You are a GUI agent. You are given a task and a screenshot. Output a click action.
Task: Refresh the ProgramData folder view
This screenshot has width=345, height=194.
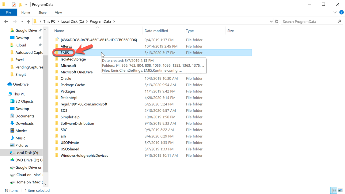click(x=277, y=21)
